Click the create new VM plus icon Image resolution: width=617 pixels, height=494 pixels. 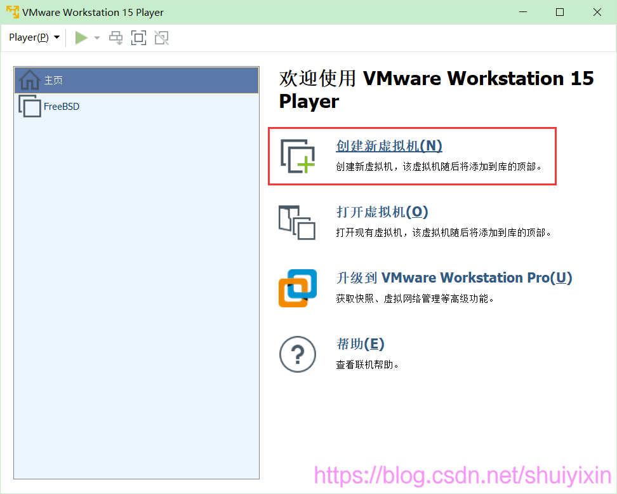pyautogui.click(x=298, y=156)
